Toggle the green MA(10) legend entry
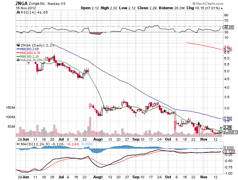This screenshot has height=180, width=238. 27,56
